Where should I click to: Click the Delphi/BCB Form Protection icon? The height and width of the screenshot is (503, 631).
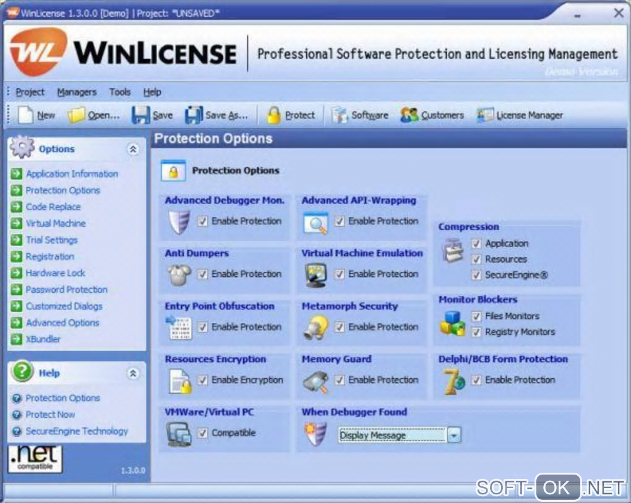(x=453, y=381)
